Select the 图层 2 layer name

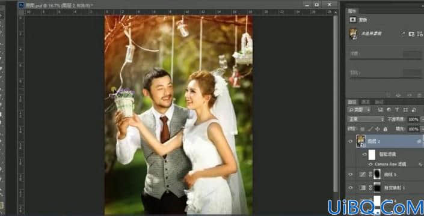click(373, 142)
